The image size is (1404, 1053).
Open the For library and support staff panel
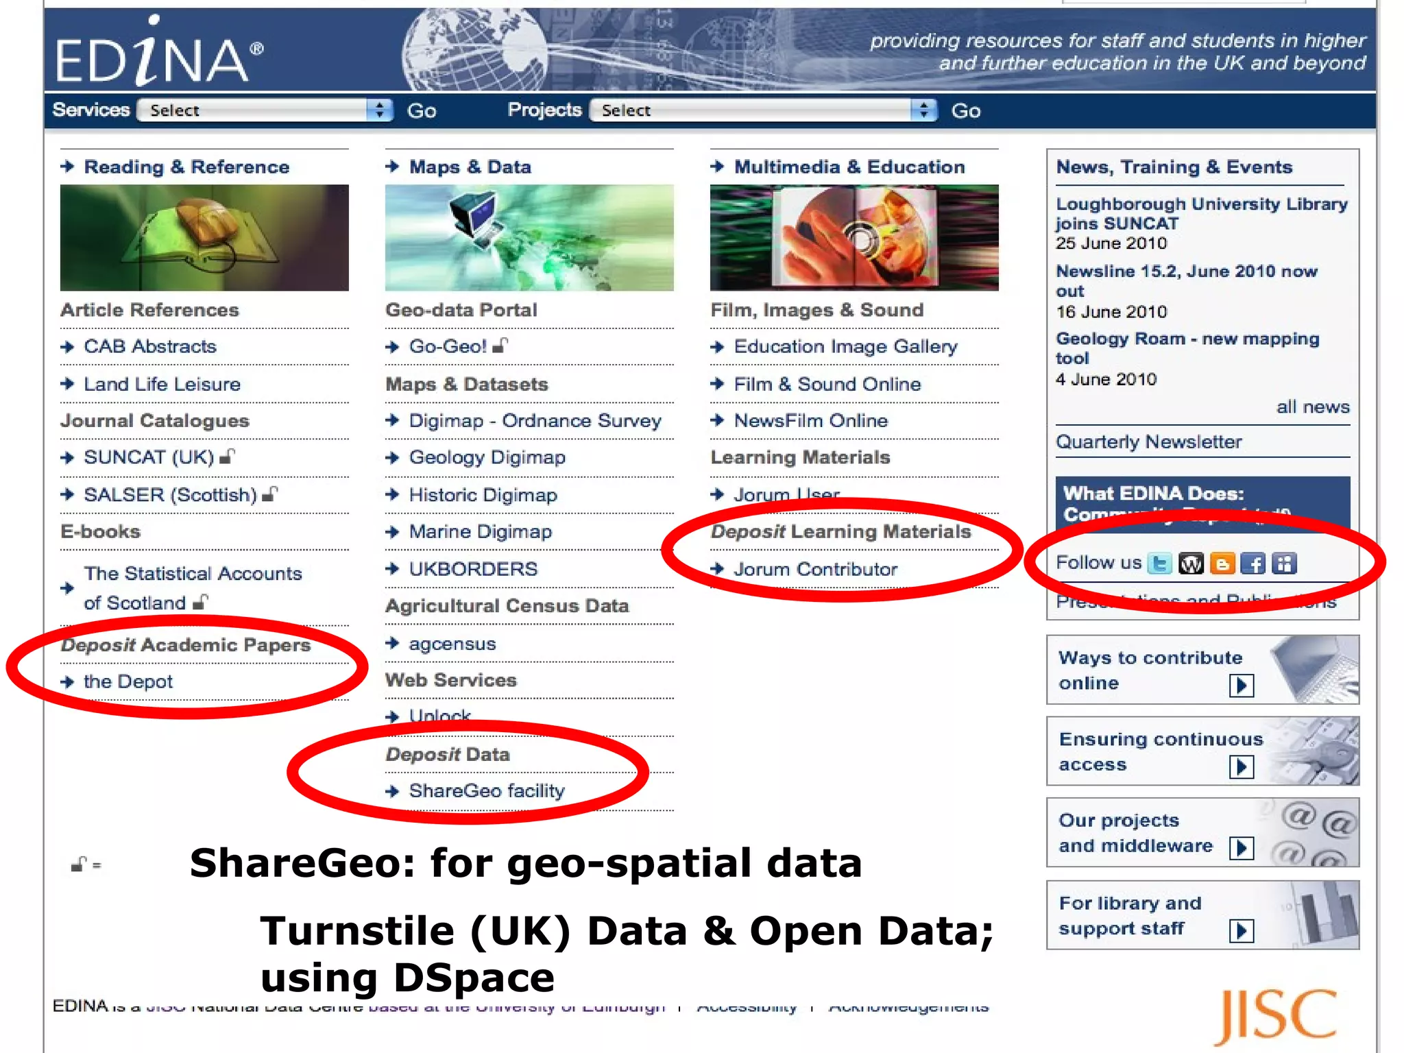[1202, 915]
